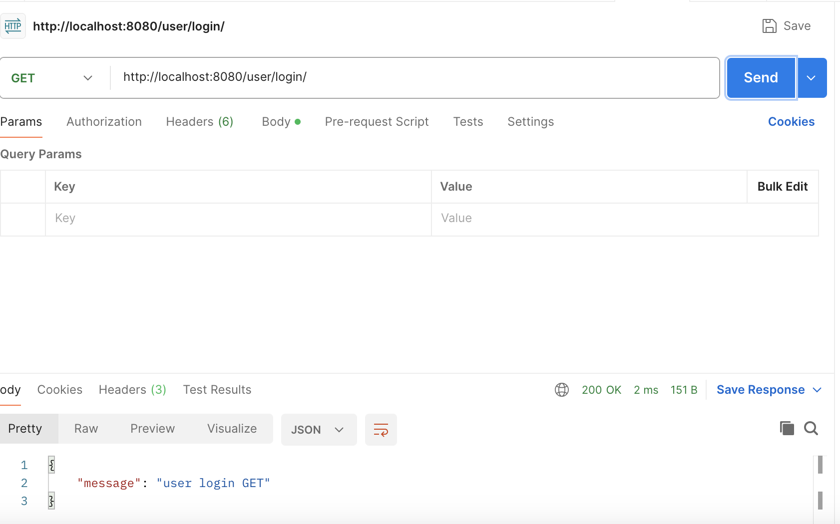Copy the response with the copy icon
Screen dimensions: 840x524
(x=787, y=428)
